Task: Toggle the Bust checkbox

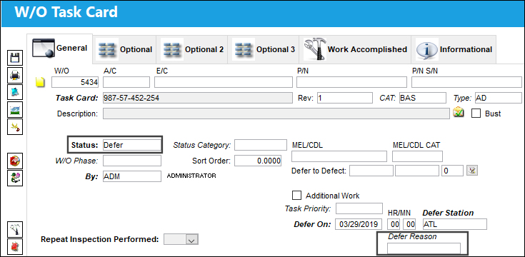Action: pyautogui.click(x=476, y=114)
